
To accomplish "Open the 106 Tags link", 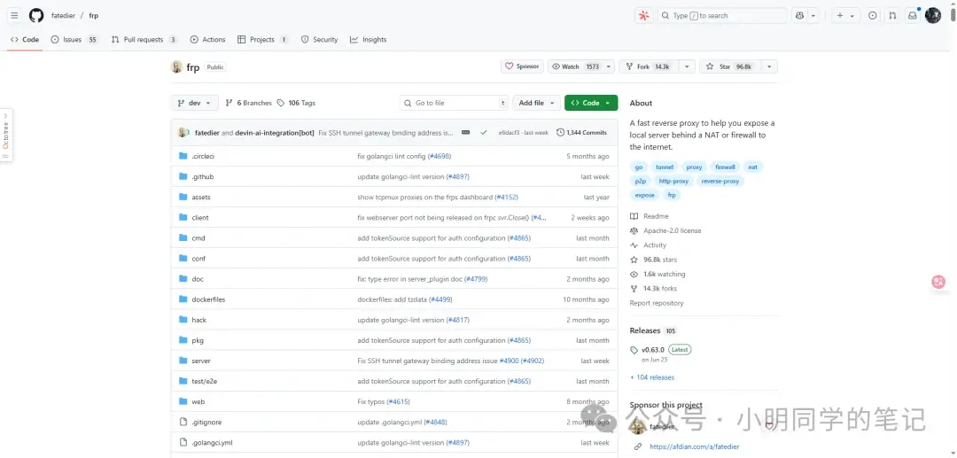I will pyautogui.click(x=296, y=103).
